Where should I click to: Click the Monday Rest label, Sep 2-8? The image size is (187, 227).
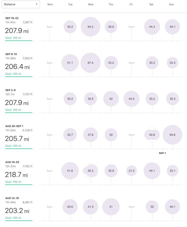pos(49,99)
